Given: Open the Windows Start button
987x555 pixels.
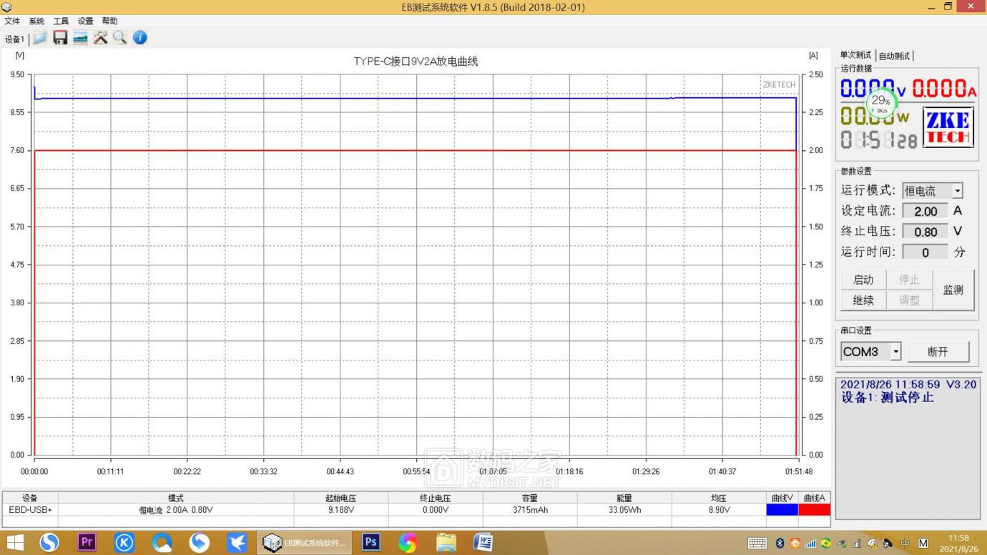Looking at the screenshot, I should coord(14,543).
